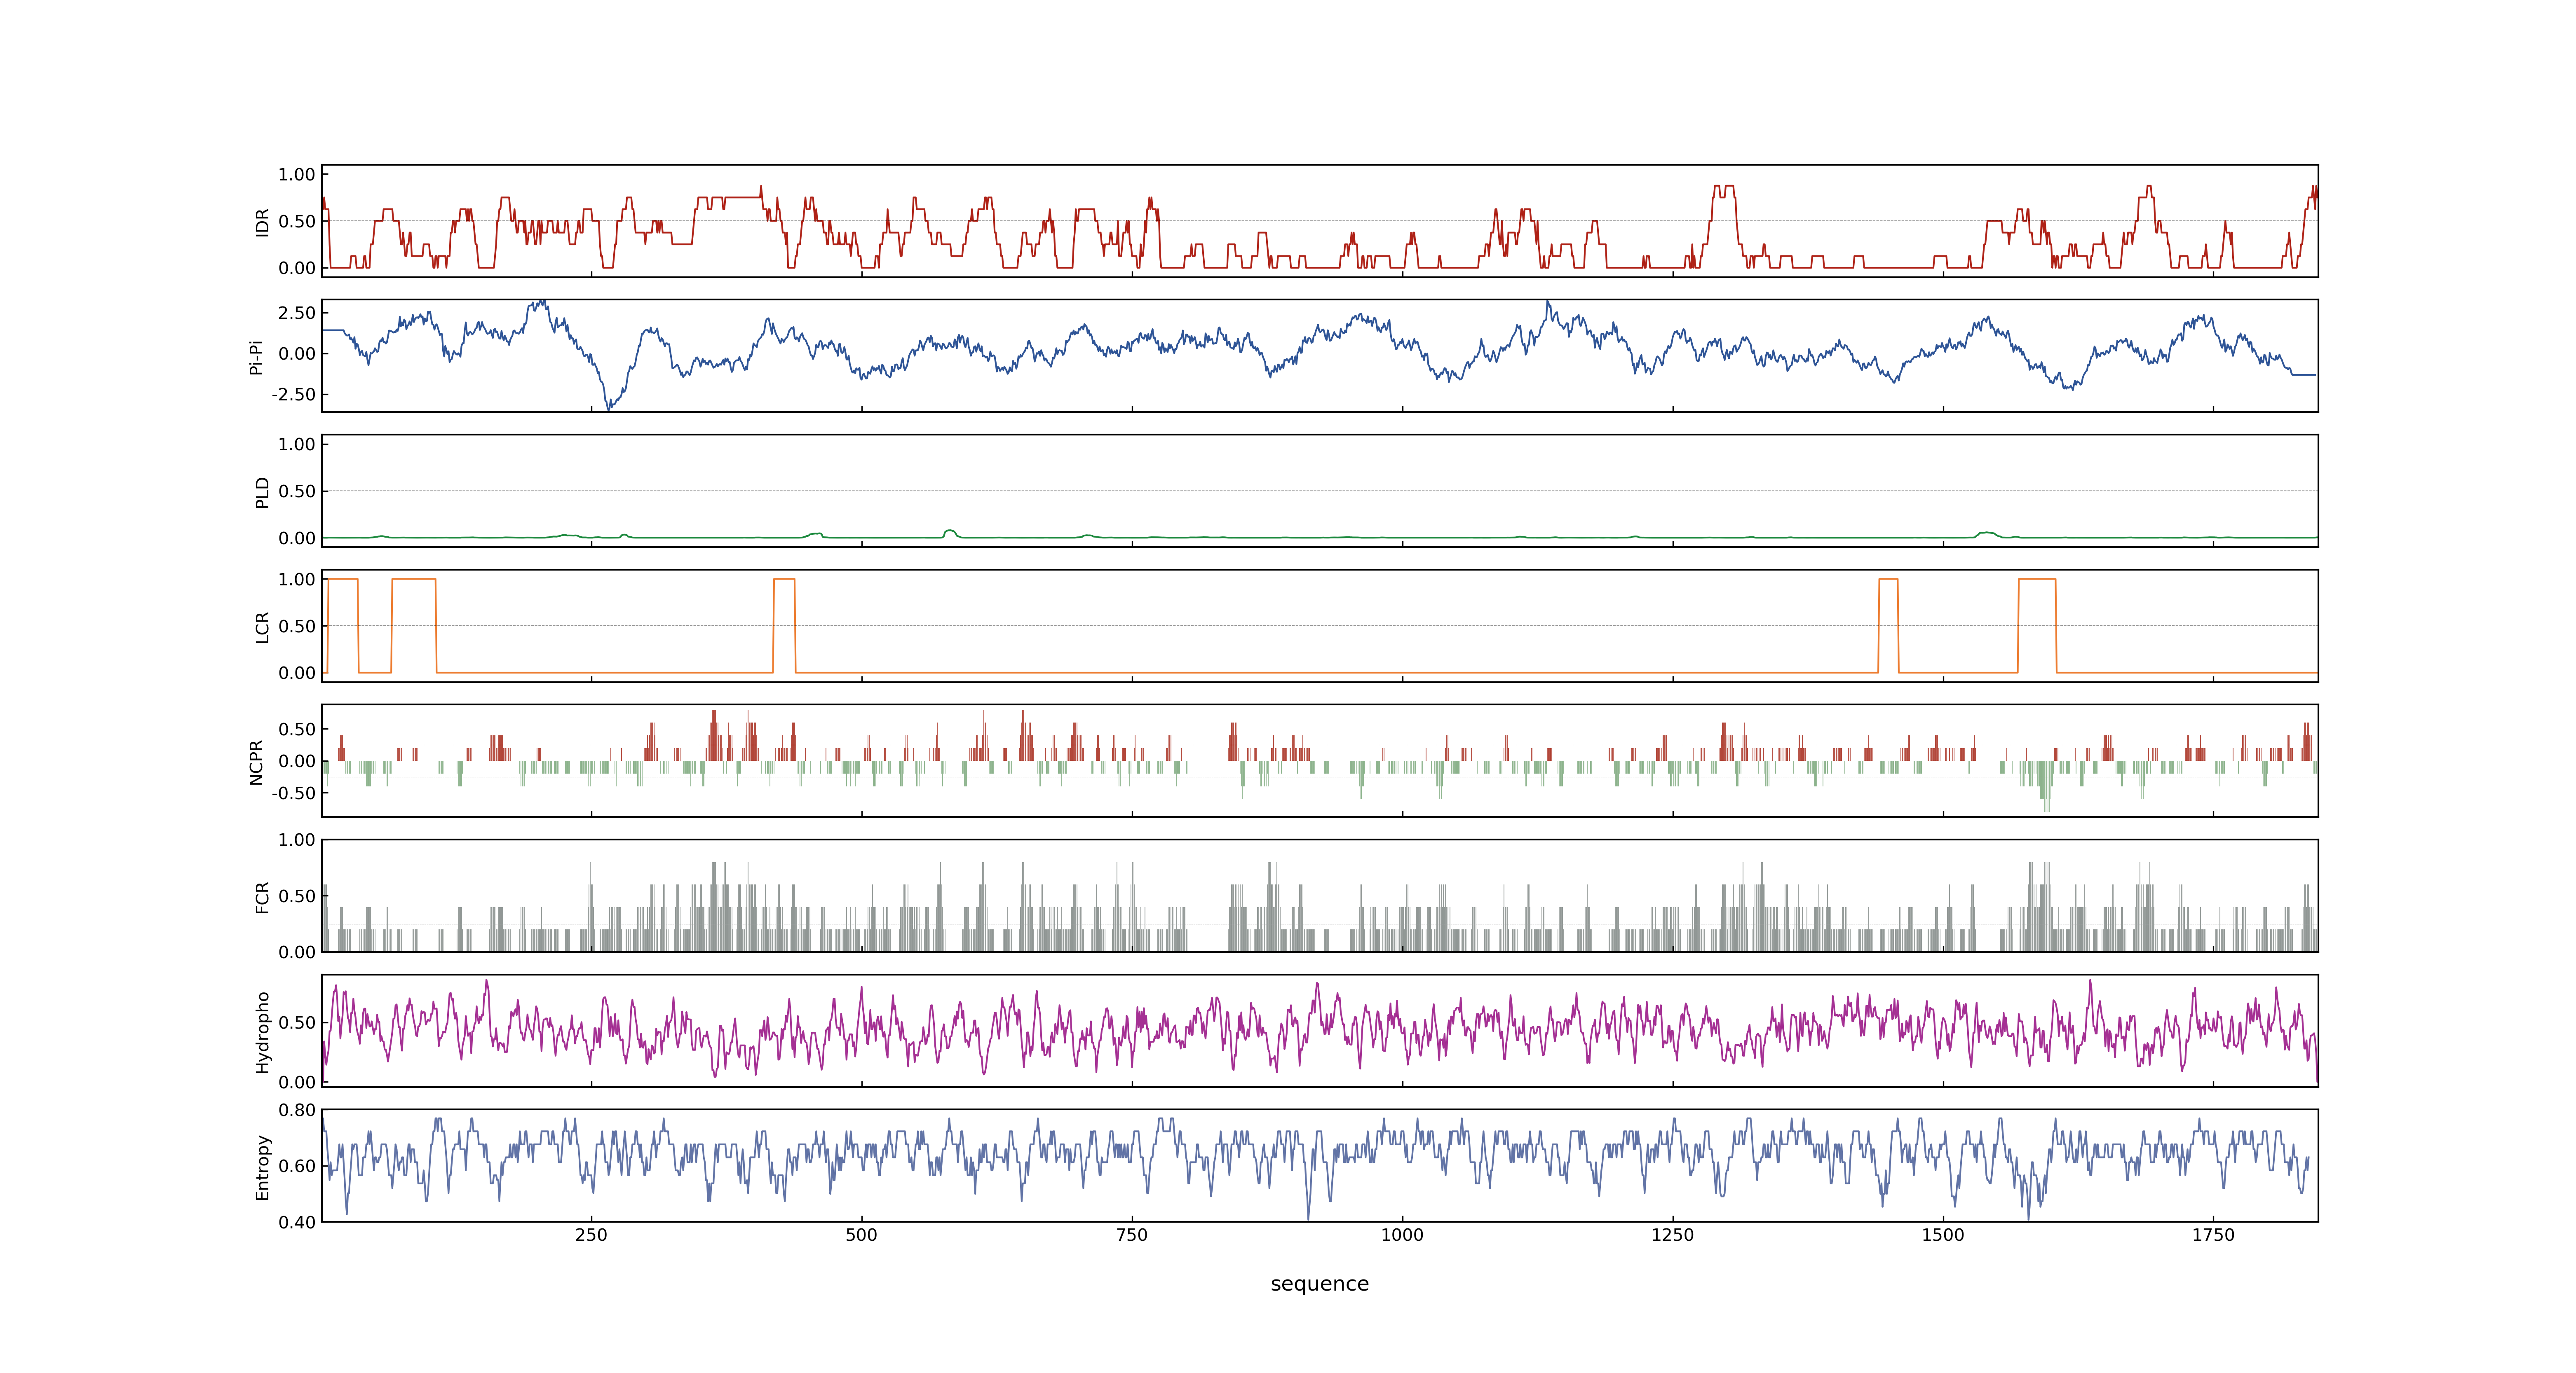This screenshot has height=1373, width=2576.
Task: Click x-axis tick label 1250
Action: (1672, 1235)
